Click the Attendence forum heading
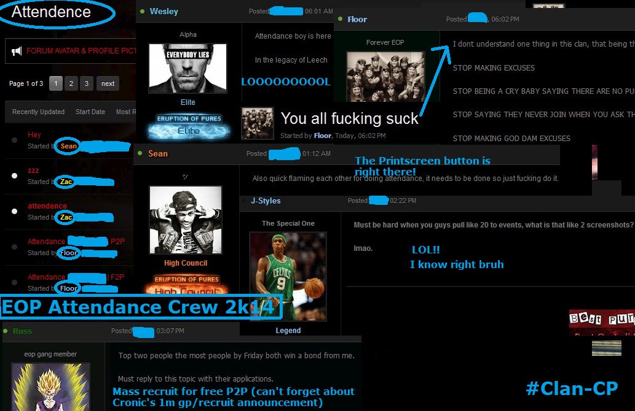The height and width of the screenshot is (411, 635). 52,12
